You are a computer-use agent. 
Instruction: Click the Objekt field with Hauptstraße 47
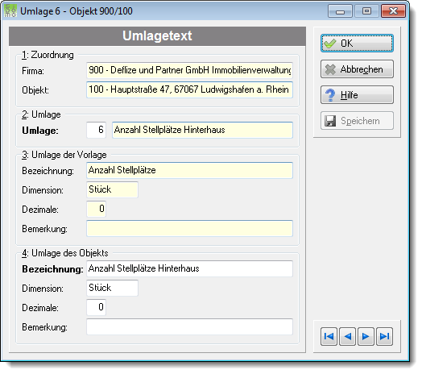pos(189,89)
